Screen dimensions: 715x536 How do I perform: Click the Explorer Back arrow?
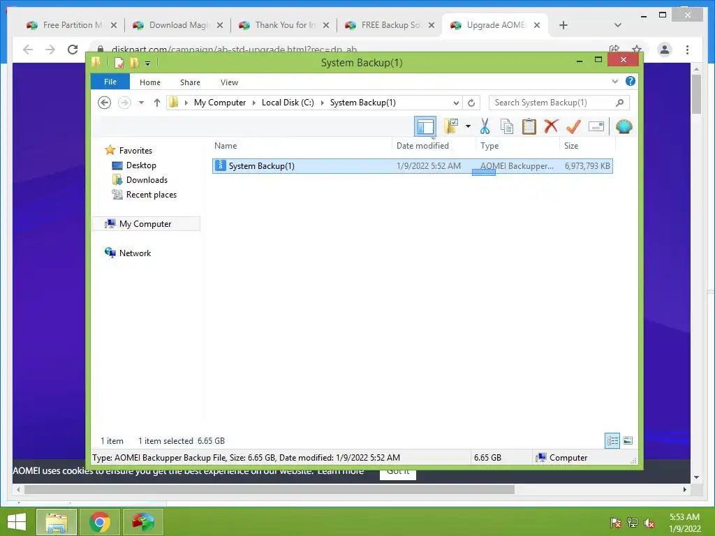click(105, 103)
